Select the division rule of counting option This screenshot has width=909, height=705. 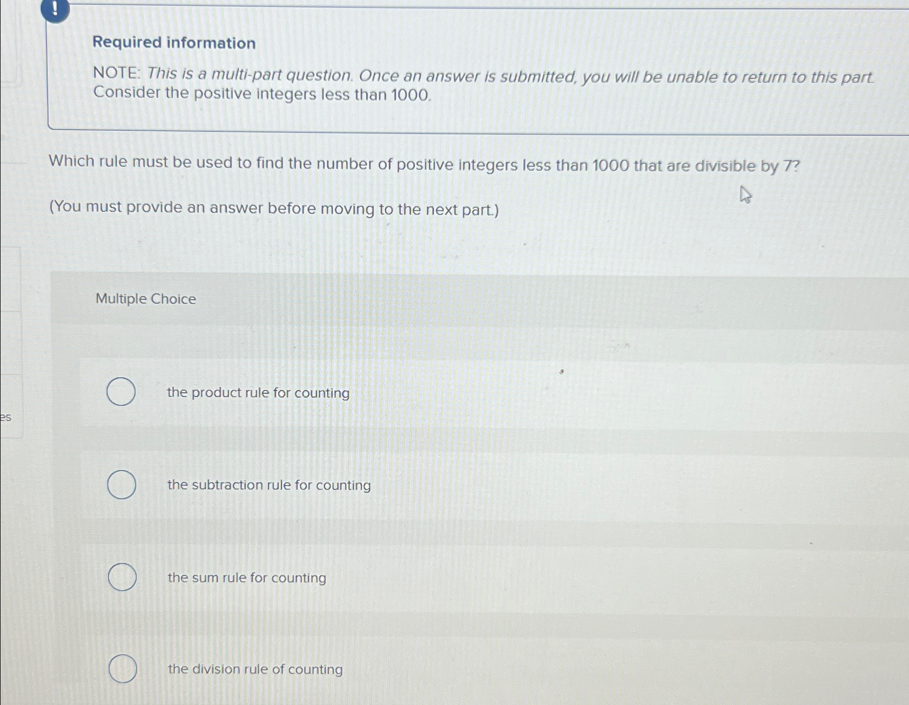121,669
